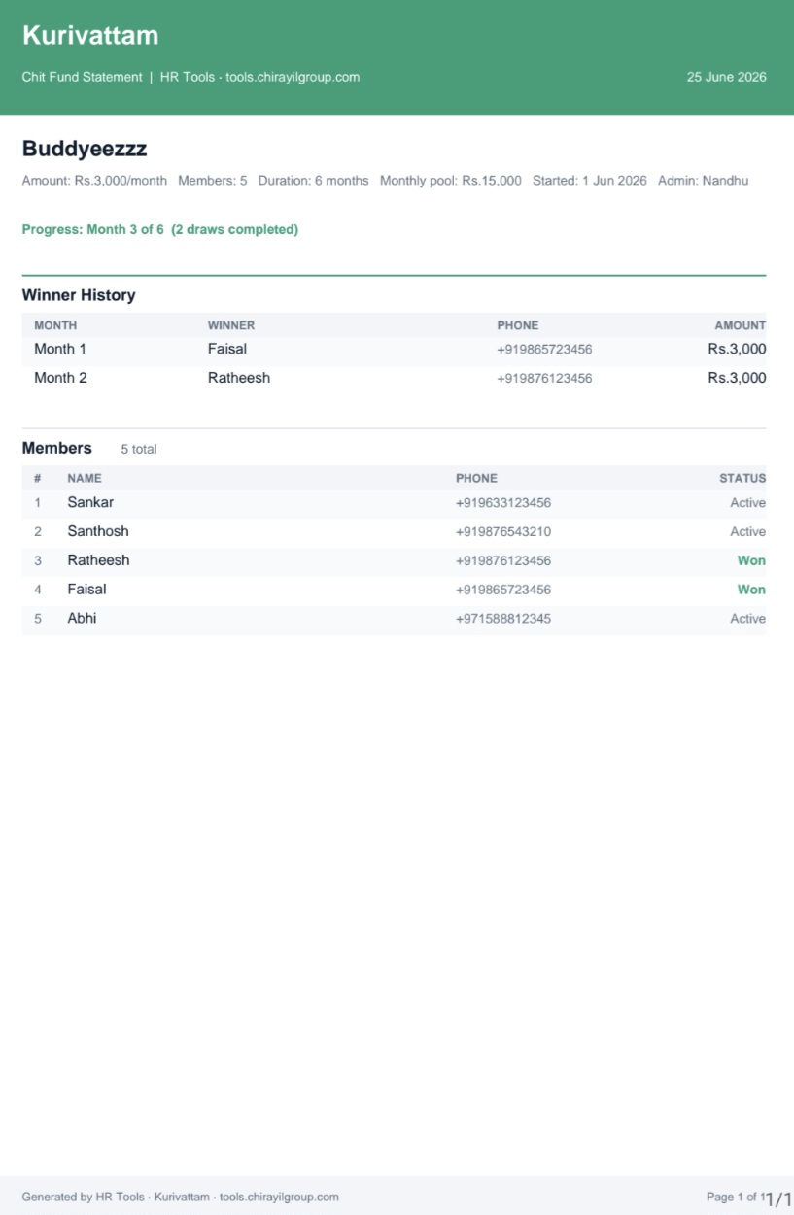Viewport: 794px width, 1215px height.
Task: Click Faisal's phone number in Winner History
Action: pos(544,350)
